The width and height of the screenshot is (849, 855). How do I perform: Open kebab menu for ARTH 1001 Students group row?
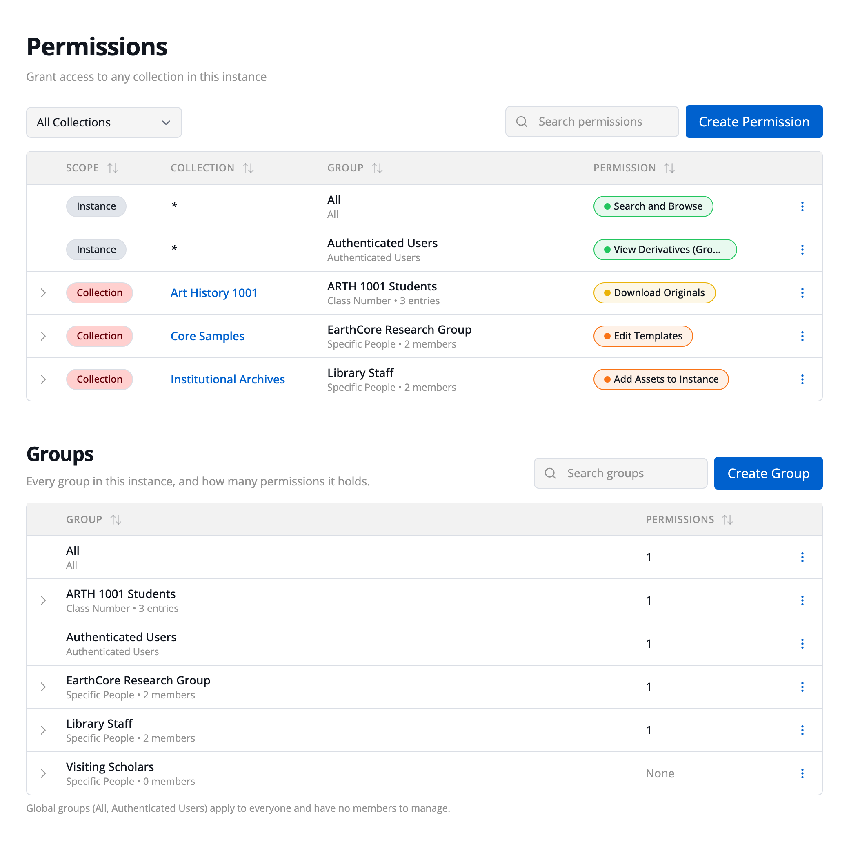pos(802,600)
